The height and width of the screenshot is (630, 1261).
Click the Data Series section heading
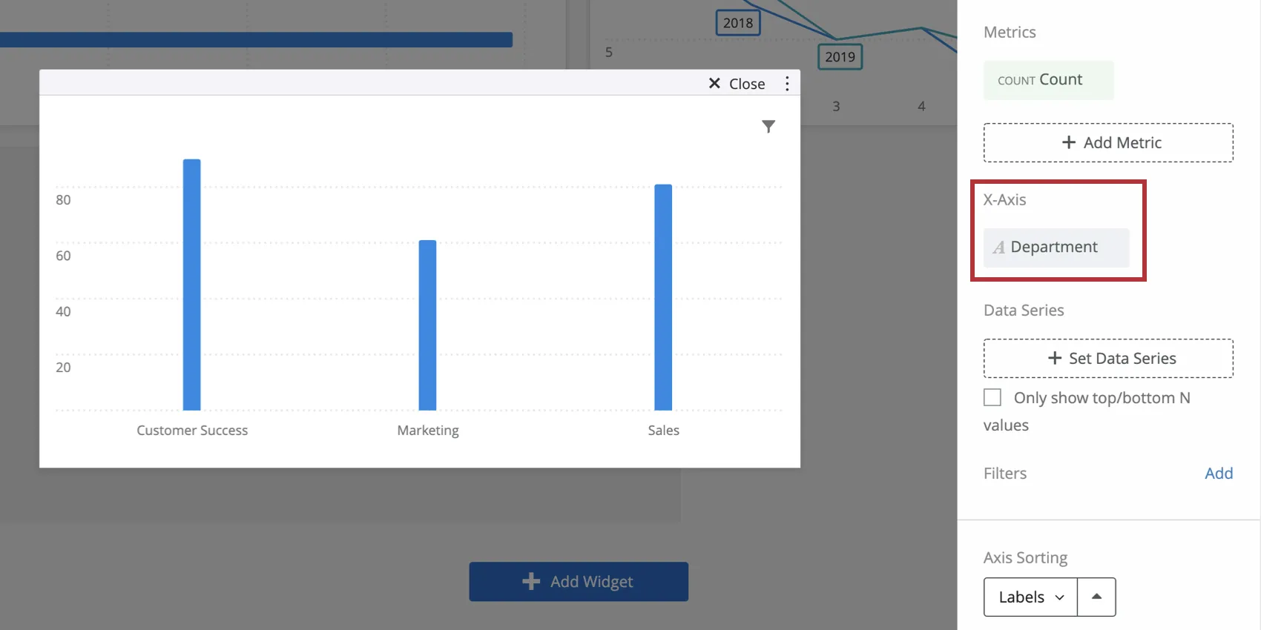coord(1024,310)
